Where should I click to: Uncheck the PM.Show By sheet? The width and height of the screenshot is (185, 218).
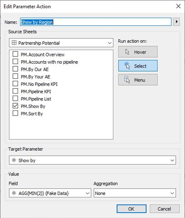(x=15, y=106)
